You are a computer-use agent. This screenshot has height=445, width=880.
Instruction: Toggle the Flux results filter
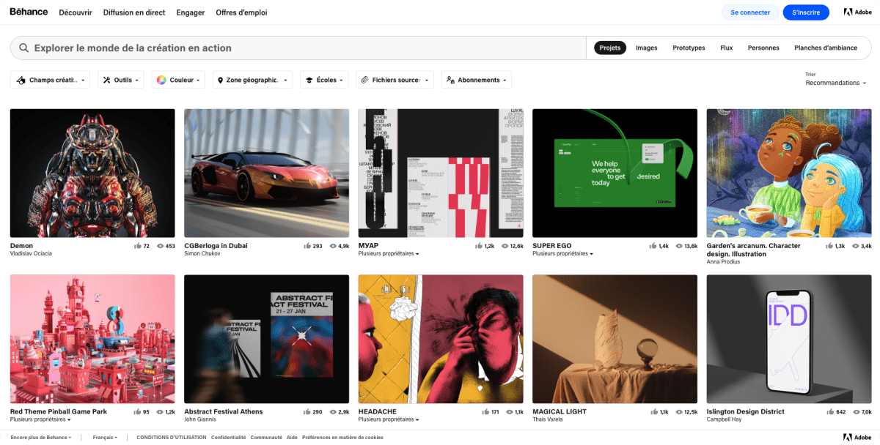pyautogui.click(x=726, y=47)
